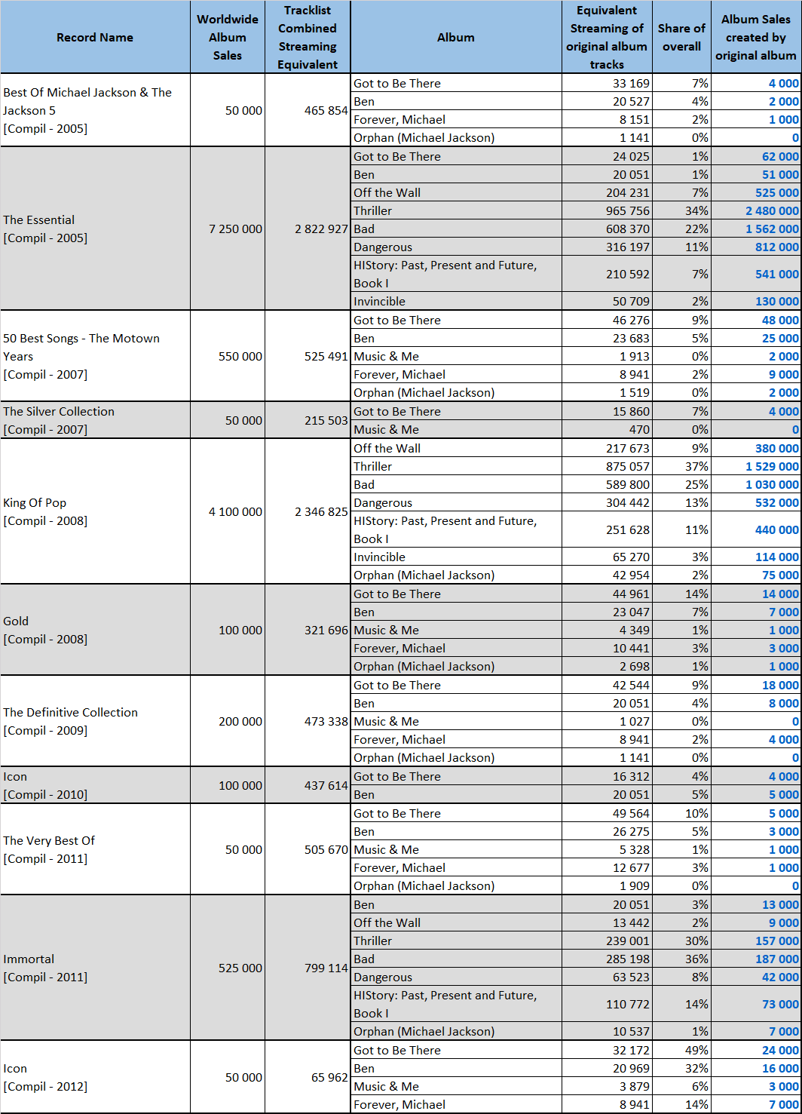The height and width of the screenshot is (1114, 802).
Task: Select streaming equivalent "65 962"
Action: 329,1077
